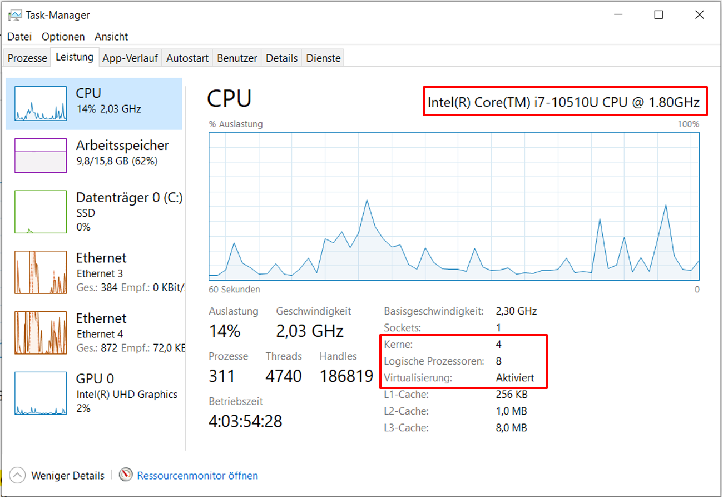Show the Benutzer tab
723x499 pixels.
[x=237, y=58]
